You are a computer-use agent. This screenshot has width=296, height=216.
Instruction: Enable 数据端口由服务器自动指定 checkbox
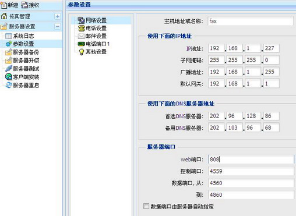146,206
